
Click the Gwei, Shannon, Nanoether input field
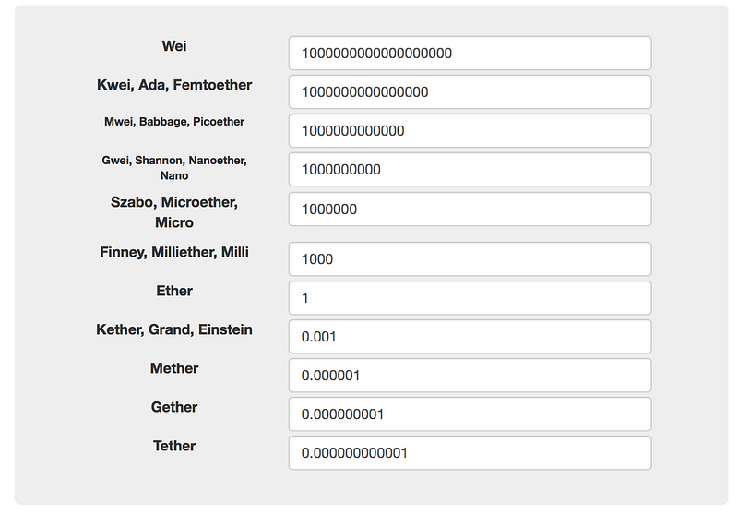(x=470, y=170)
